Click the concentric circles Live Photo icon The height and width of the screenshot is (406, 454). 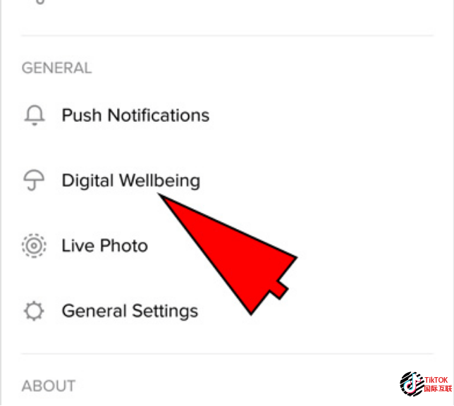[34, 246]
